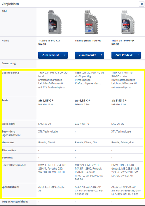Click the Titan GT1 Pro Flex bottle image
This screenshot has height=206, width=145.
[128, 22]
